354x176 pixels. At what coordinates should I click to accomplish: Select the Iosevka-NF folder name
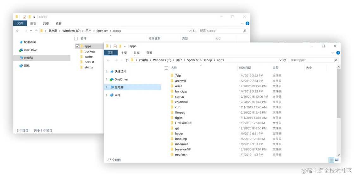[183, 149]
